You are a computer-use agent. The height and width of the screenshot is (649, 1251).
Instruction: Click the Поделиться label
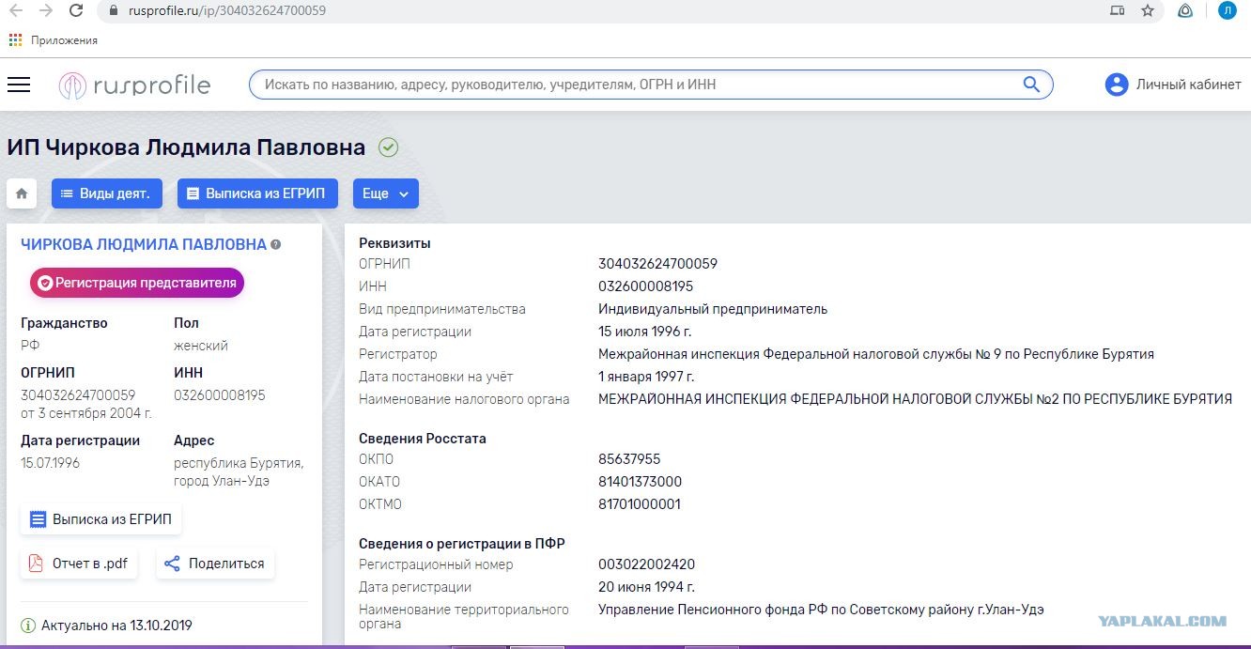pyautogui.click(x=226, y=564)
